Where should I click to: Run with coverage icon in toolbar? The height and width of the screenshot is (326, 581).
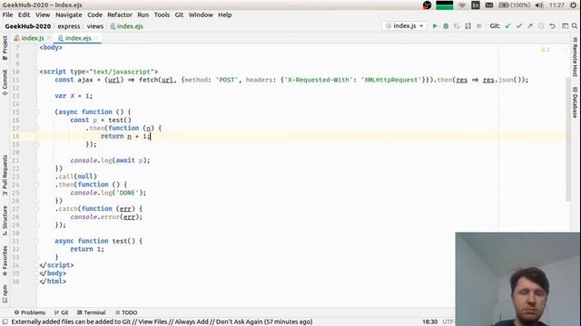pyautogui.click(x=457, y=26)
